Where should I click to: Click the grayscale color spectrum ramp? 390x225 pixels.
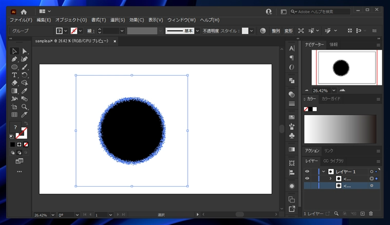coord(340,129)
